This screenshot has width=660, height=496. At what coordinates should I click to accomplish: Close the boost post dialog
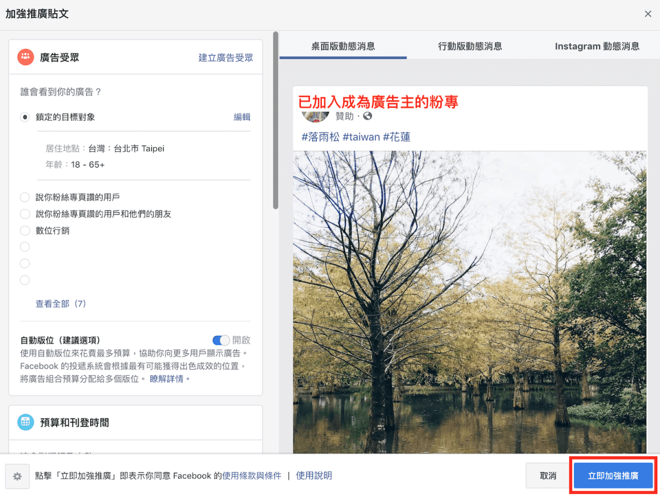pyautogui.click(x=648, y=14)
